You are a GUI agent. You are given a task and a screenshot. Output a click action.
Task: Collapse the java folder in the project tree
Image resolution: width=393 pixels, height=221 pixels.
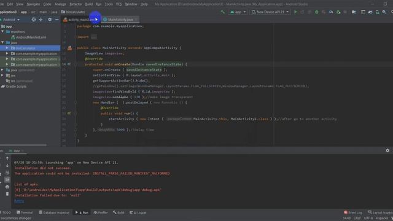[2, 42]
